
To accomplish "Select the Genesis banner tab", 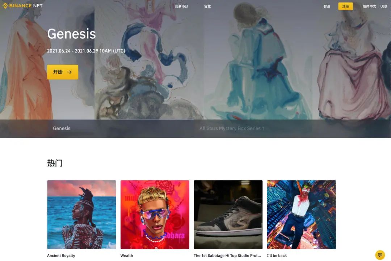I will click(62, 128).
